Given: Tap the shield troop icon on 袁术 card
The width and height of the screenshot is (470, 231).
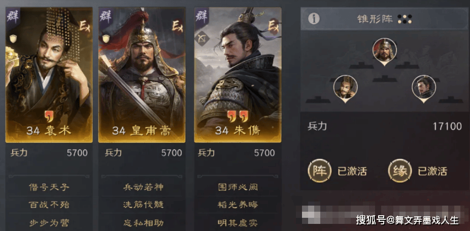Looking at the screenshot, I should (x=13, y=39).
